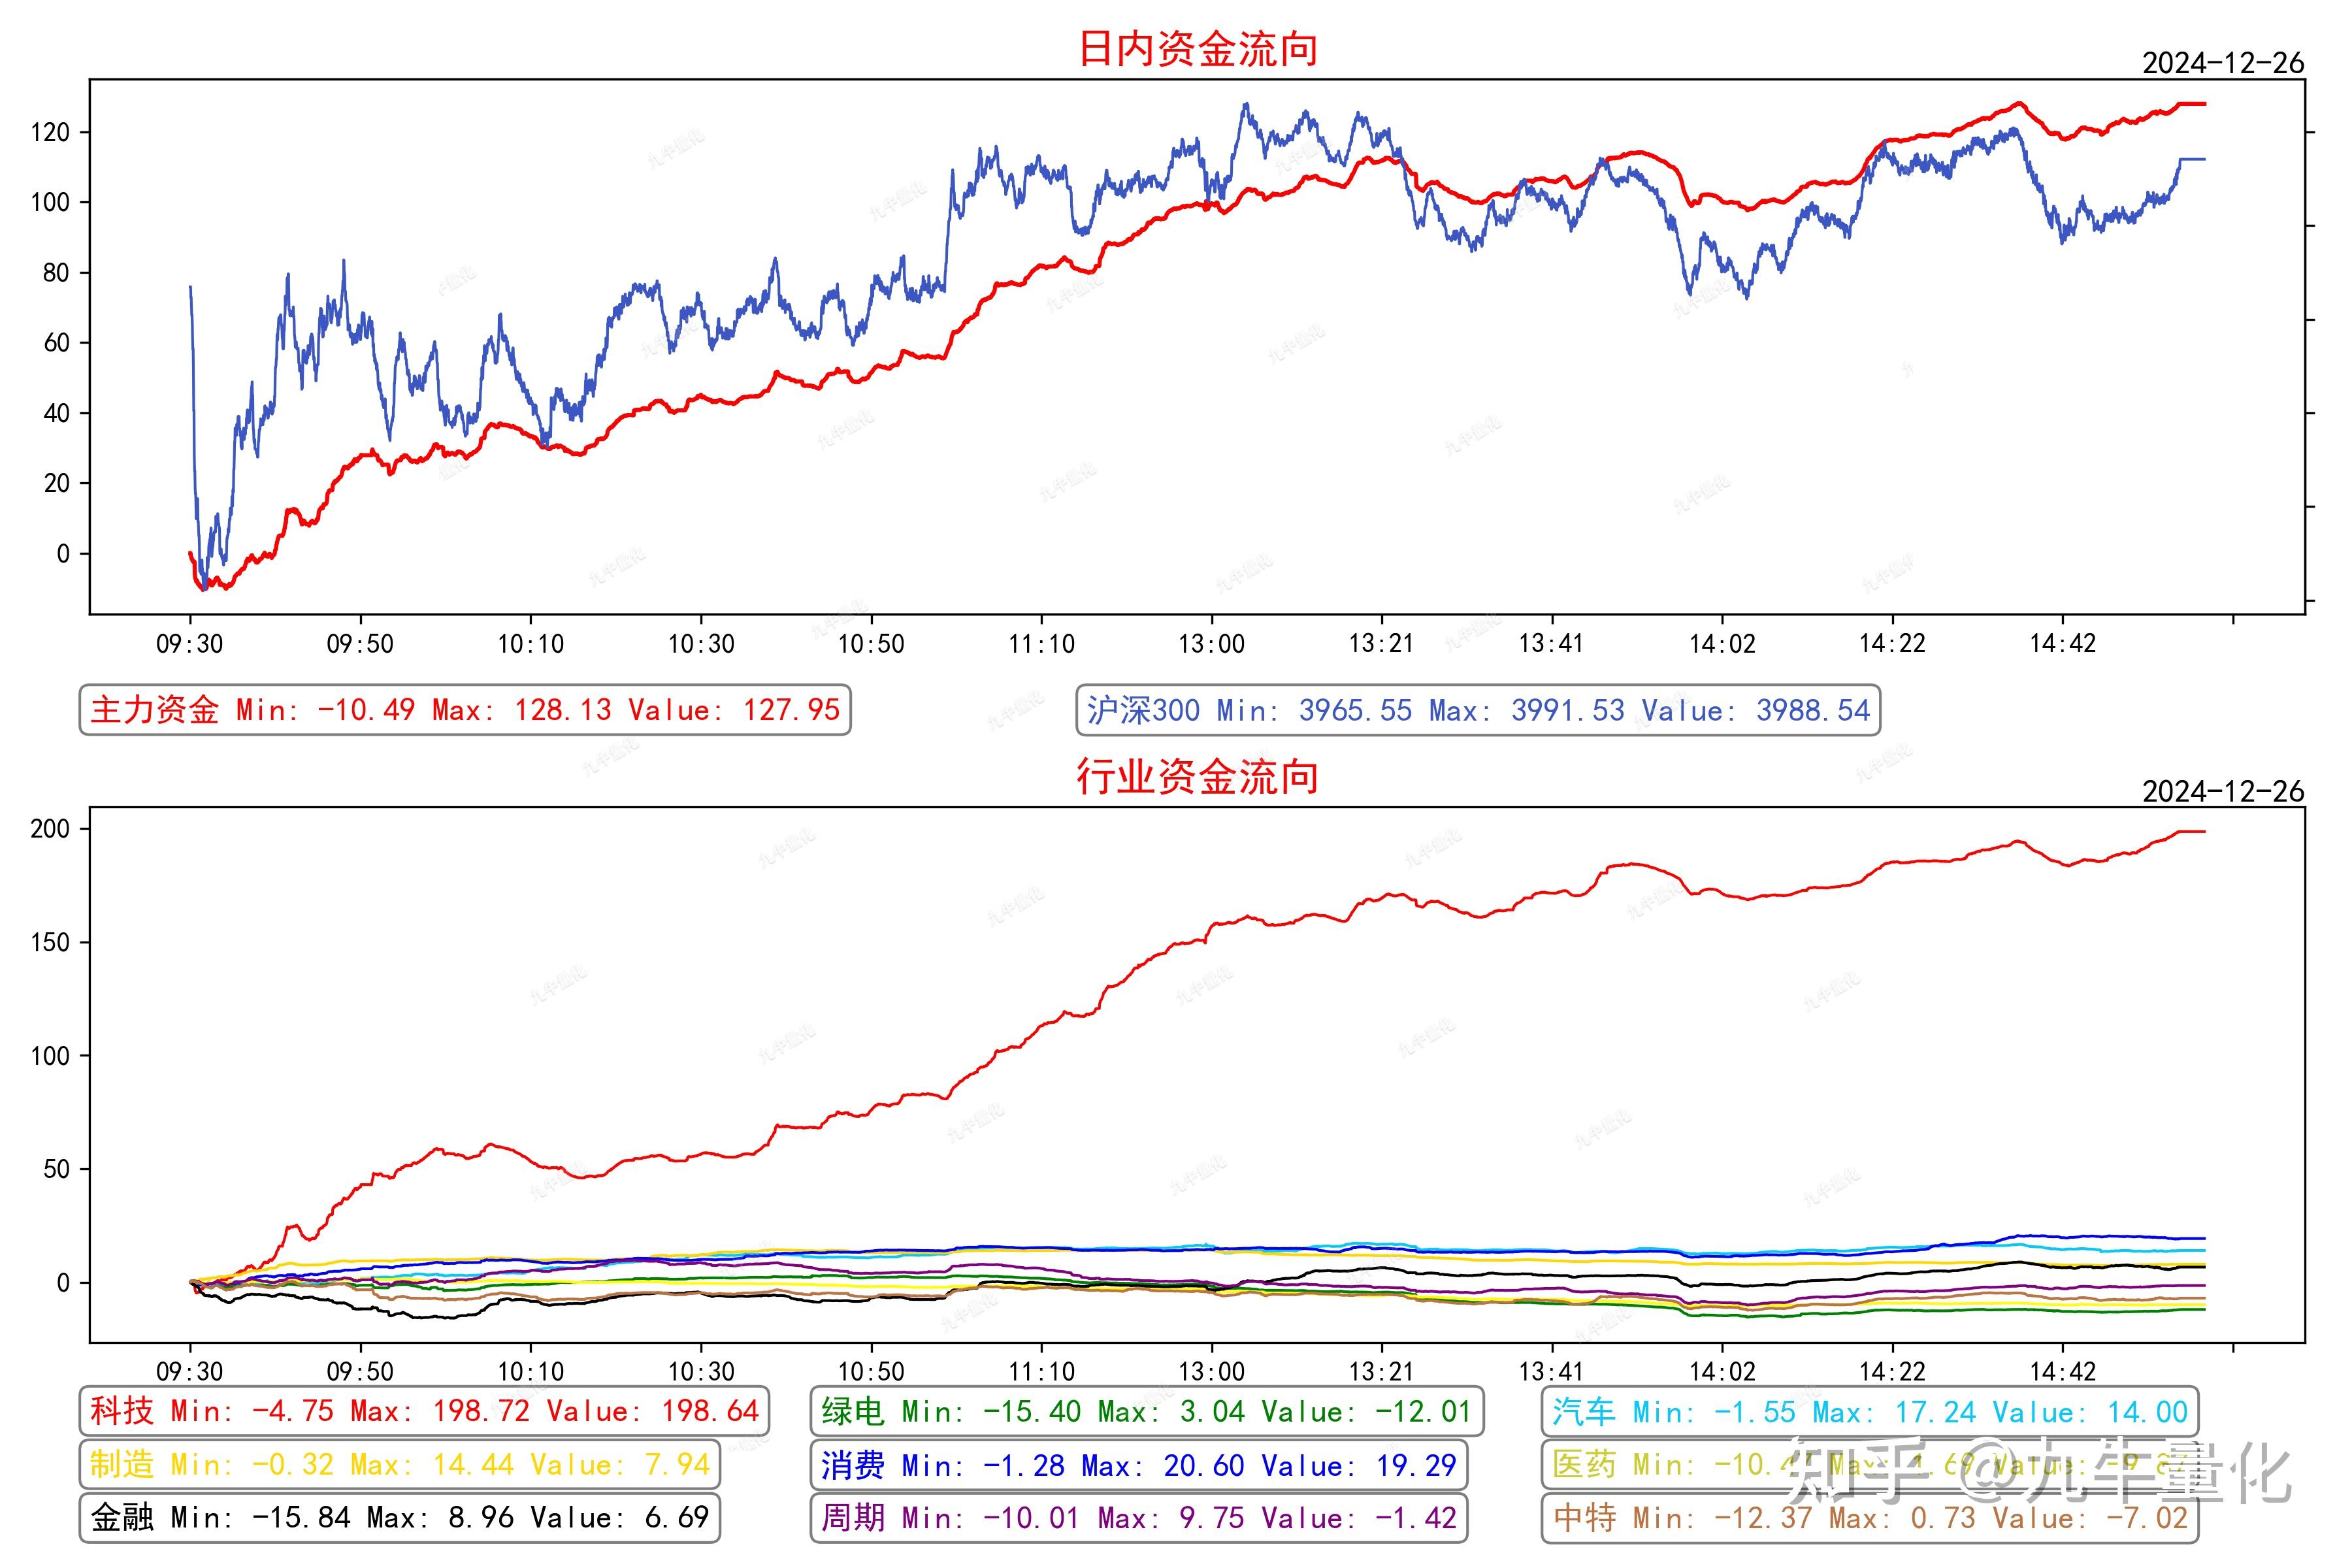The width and height of the screenshot is (2352, 1568).
Task: Click the 13:00 time label under the 日内资金流向 chart
Action: click(x=1212, y=644)
